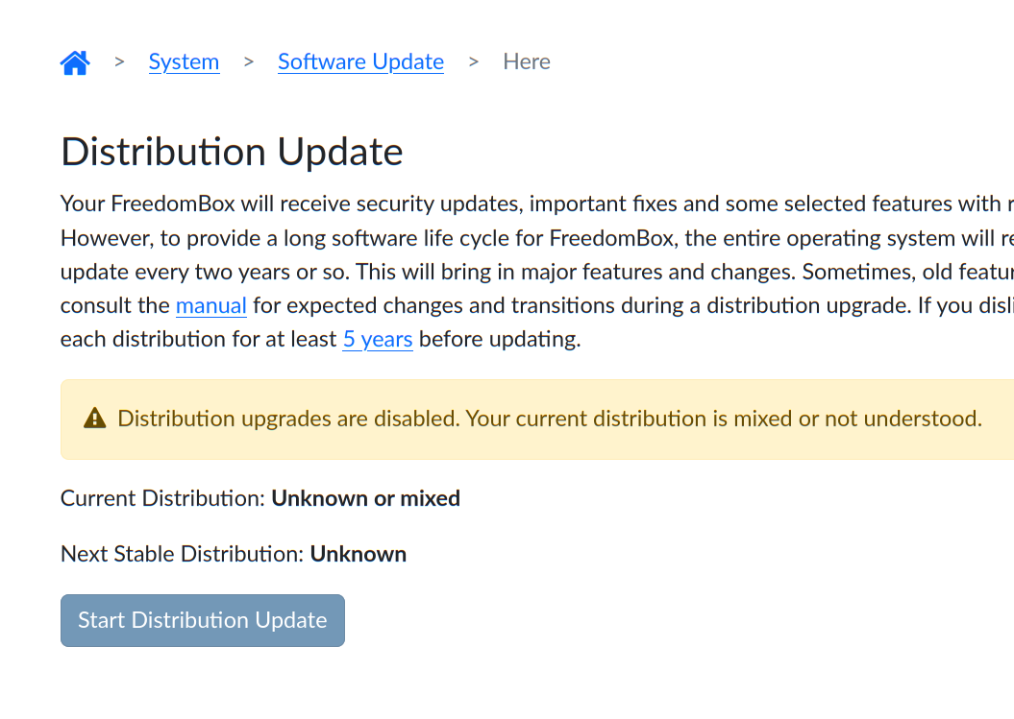Click the Next Stable Distribution 'Unknown' value

pyautogui.click(x=358, y=554)
